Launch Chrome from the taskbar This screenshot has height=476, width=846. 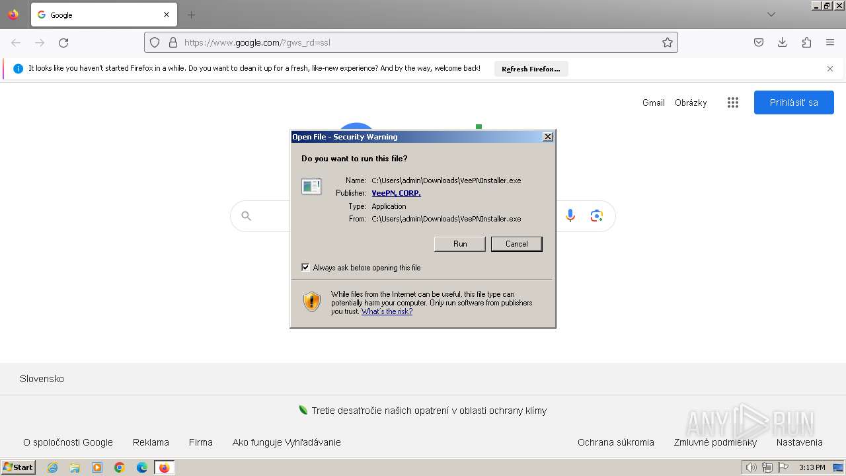coord(120,467)
